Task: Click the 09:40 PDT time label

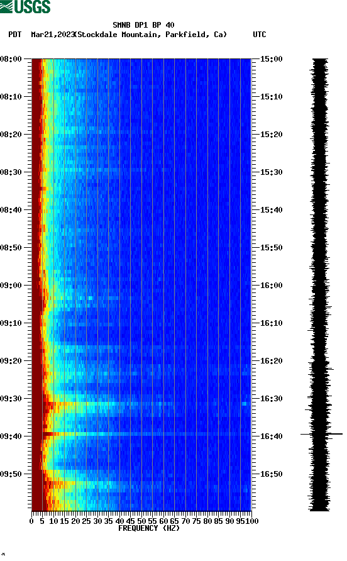Action: [x=11, y=436]
